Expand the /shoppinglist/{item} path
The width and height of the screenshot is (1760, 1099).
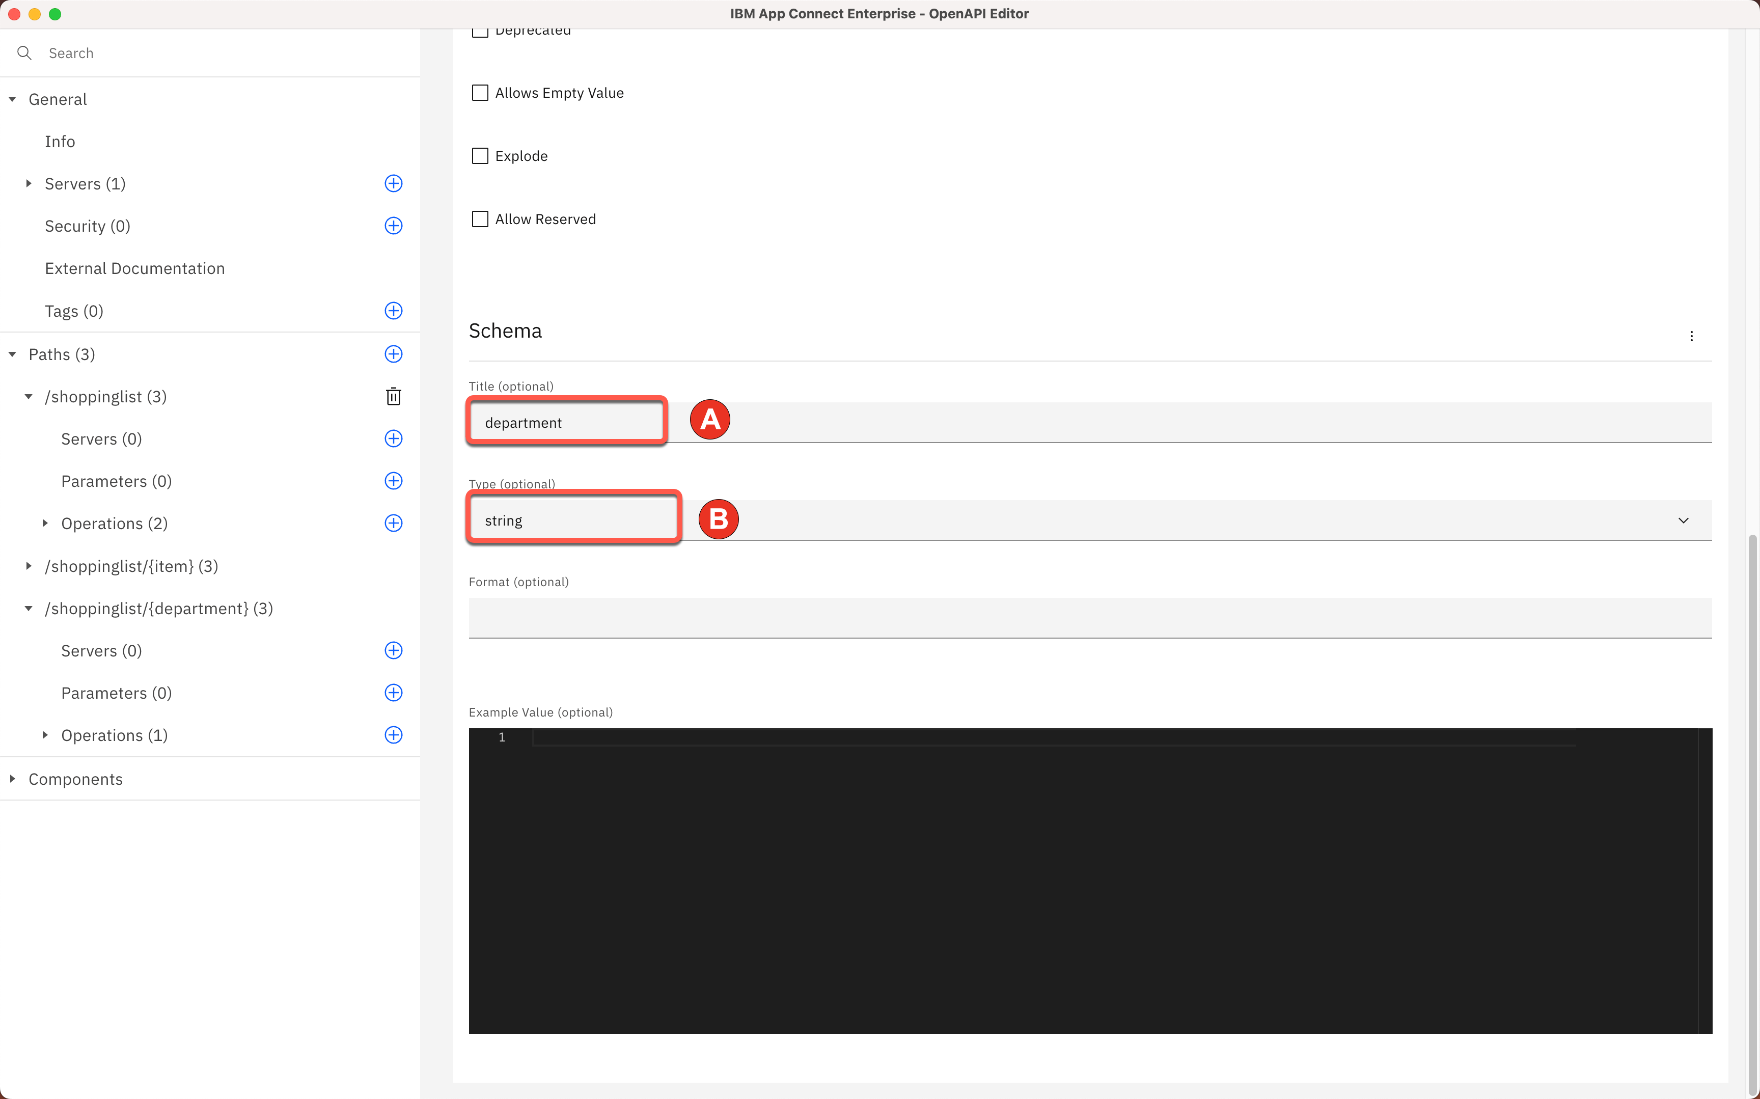(x=29, y=566)
